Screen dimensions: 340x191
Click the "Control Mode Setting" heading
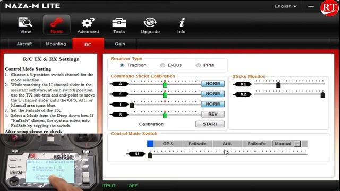tap(28, 69)
